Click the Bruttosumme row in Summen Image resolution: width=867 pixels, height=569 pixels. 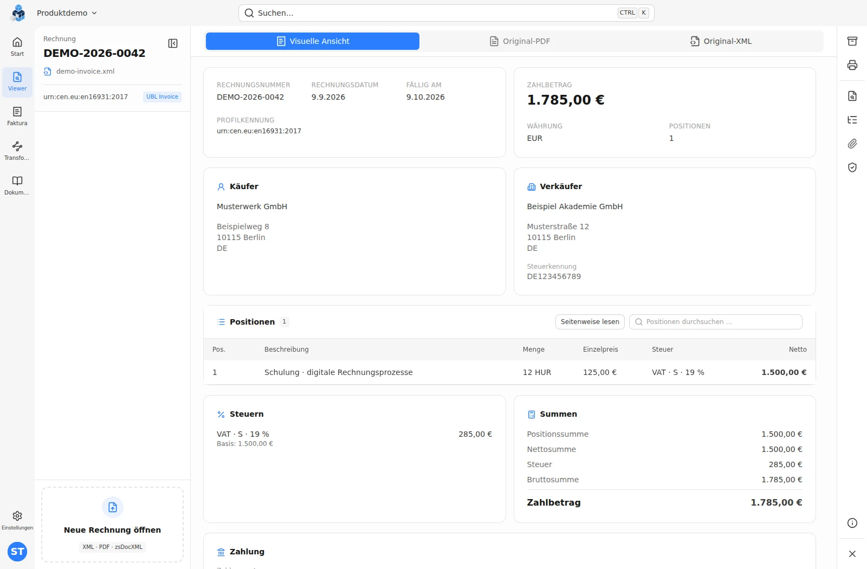(x=664, y=480)
